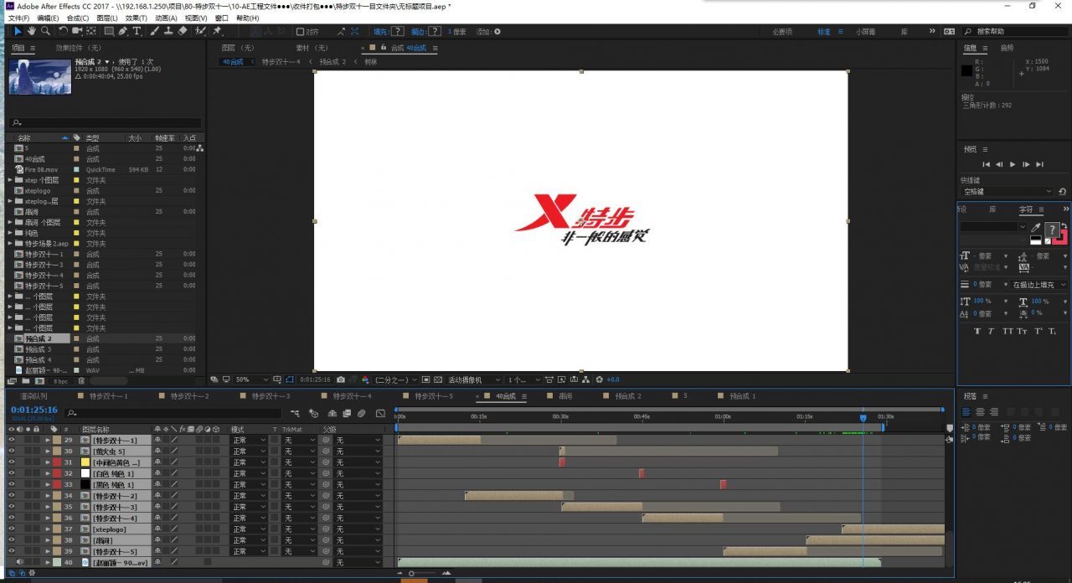Hide layer 33 黑色 纯色 1 eye icon
The height and width of the screenshot is (583, 1072).
[x=11, y=484]
